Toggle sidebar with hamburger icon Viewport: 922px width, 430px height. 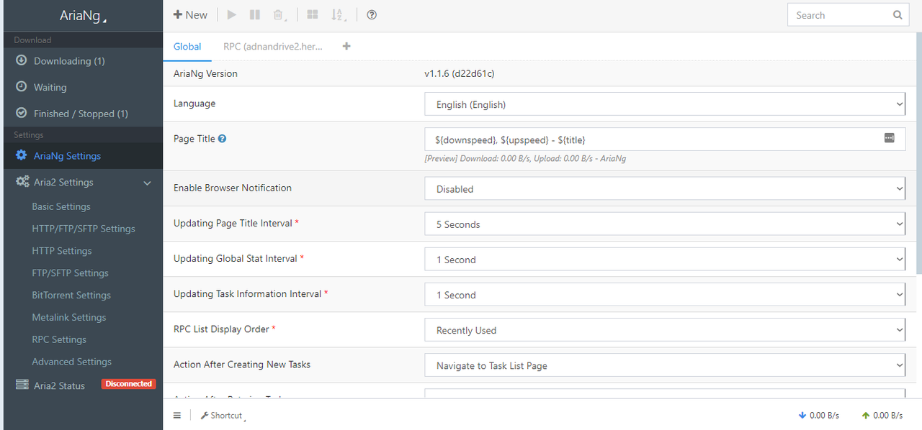pos(177,416)
